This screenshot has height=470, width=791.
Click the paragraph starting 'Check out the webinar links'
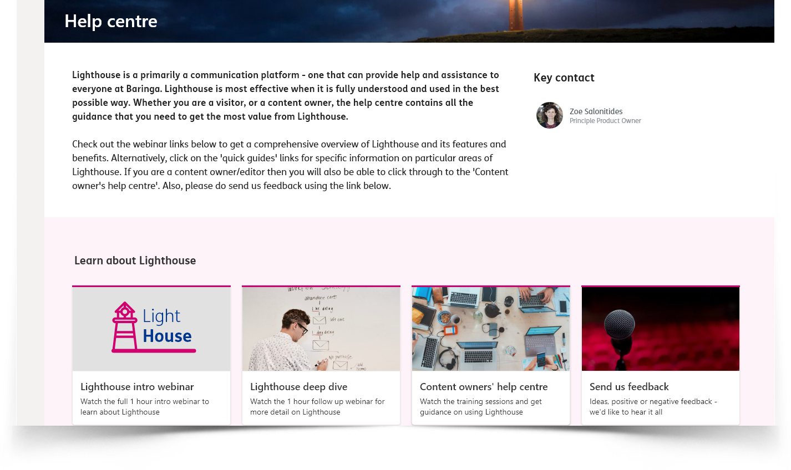[x=290, y=165]
